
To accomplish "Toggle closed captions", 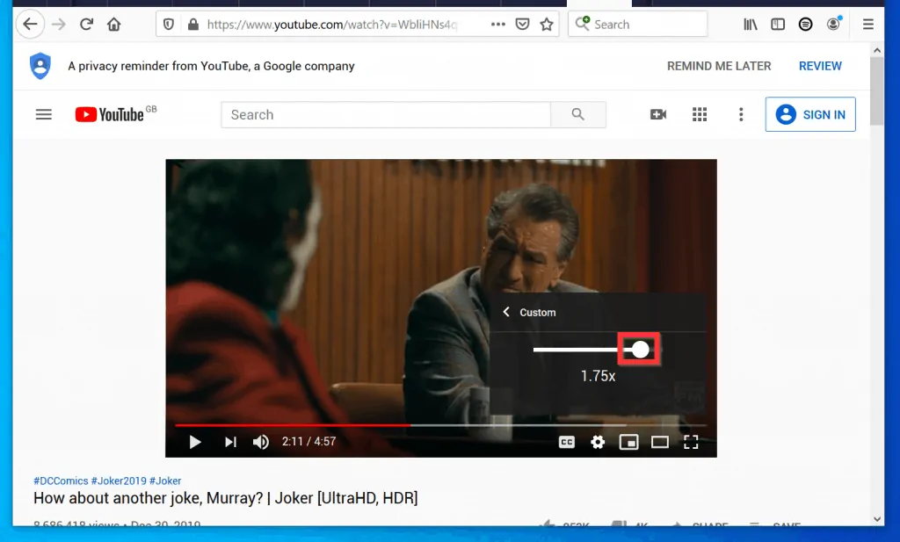I will (x=567, y=442).
